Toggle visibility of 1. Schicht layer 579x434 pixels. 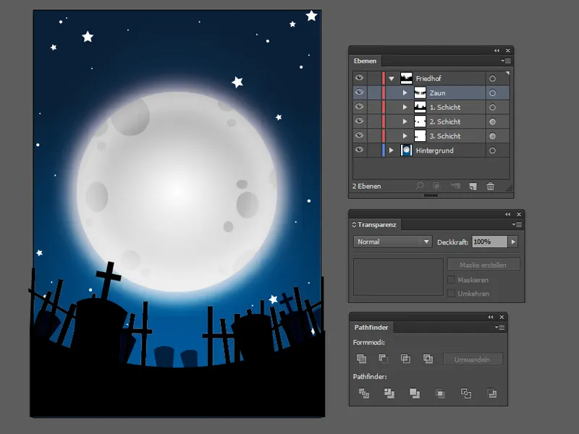coord(359,106)
